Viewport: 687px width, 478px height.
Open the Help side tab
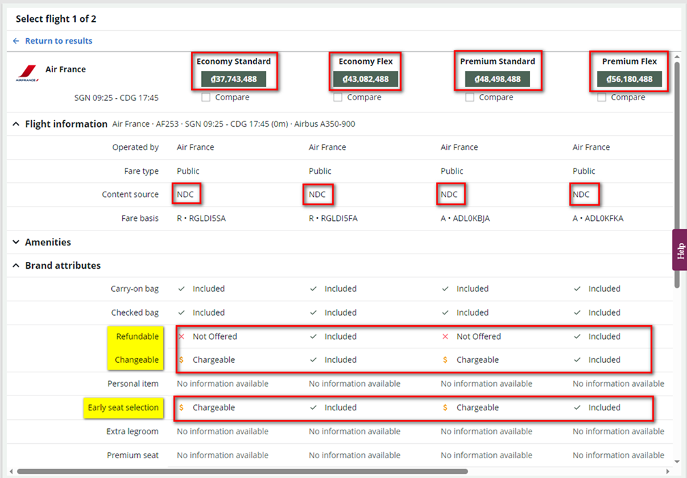tap(679, 250)
